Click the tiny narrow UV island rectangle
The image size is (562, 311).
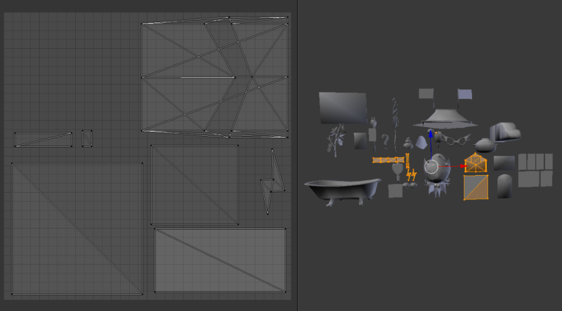pyautogui.click(x=87, y=139)
